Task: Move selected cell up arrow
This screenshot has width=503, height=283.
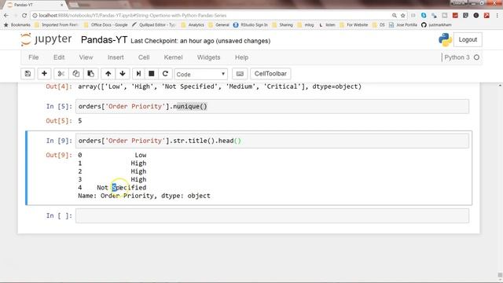Action: pyautogui.click(x=108, y=74)
